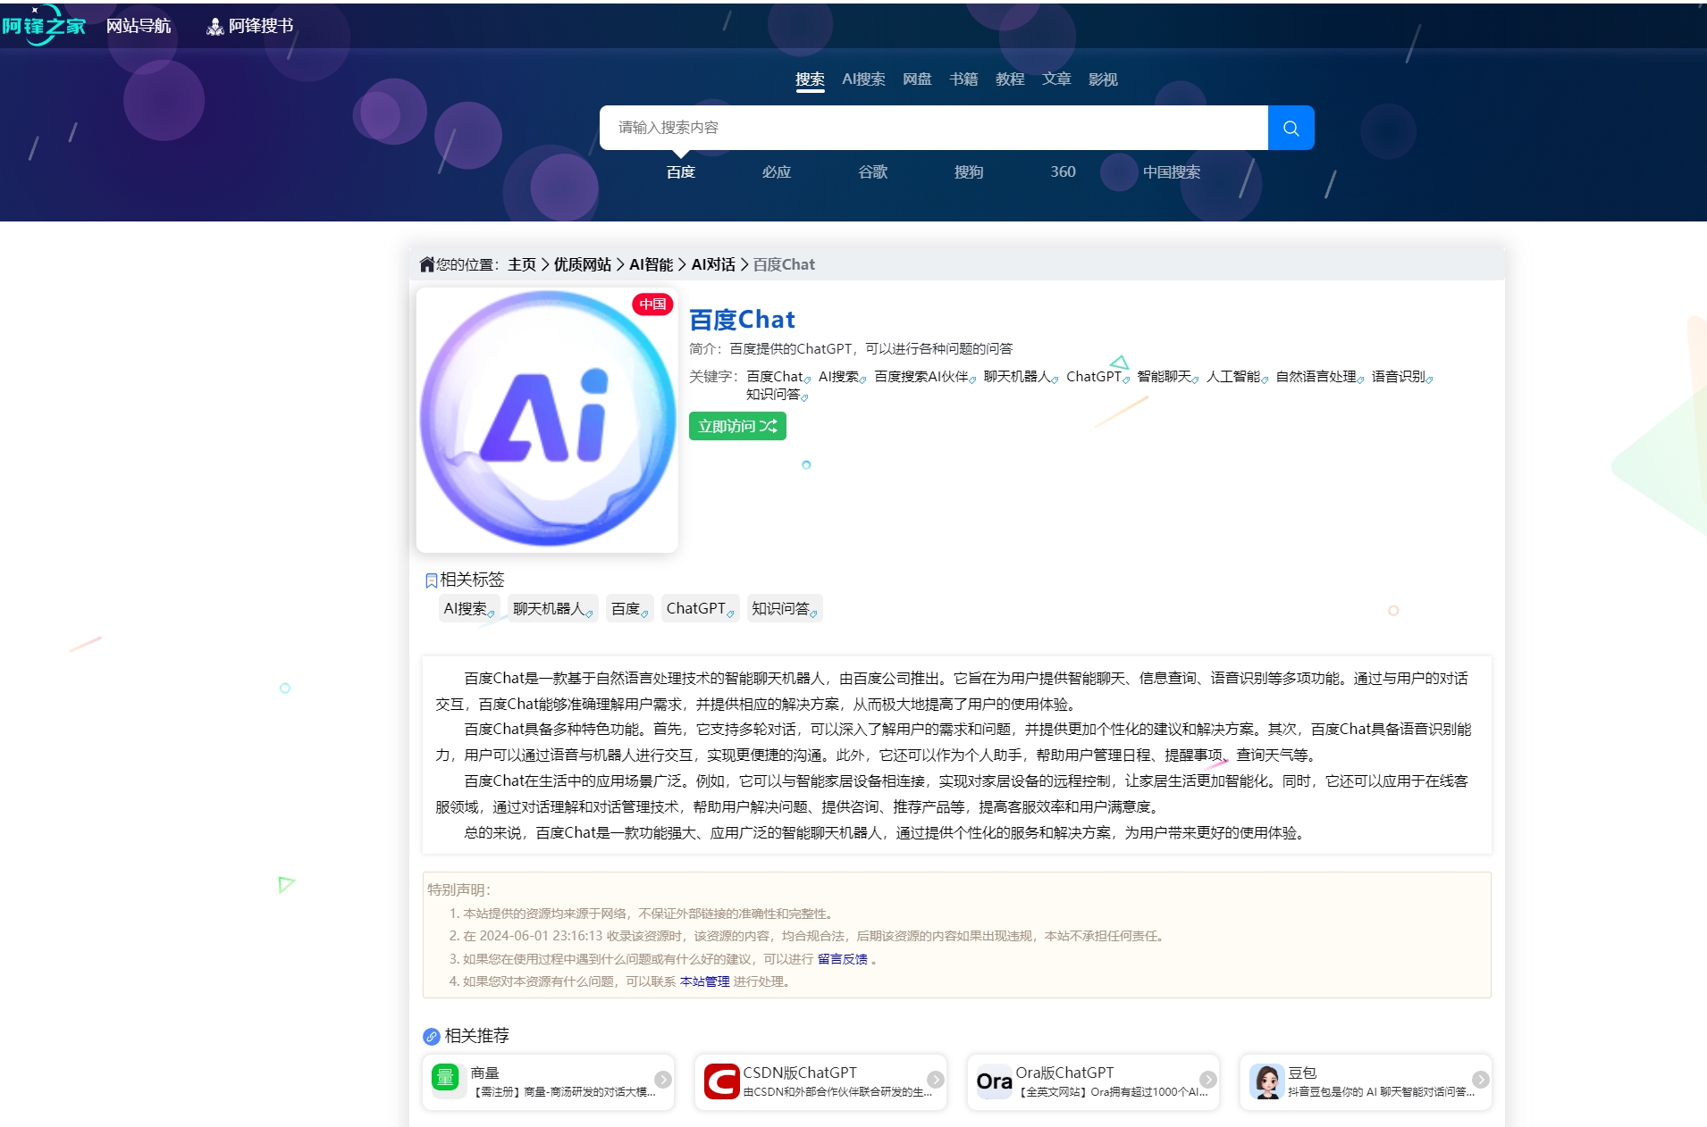
Task: Choose 谷歌 search engine
Action: [873, 172]
